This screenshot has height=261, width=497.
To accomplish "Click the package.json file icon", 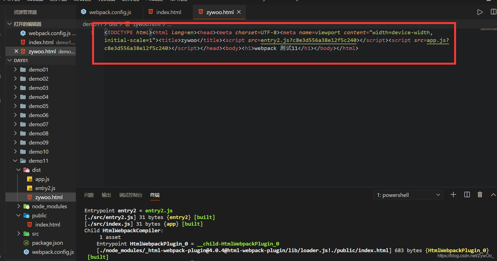I will pyautogui.click(x=26, y=243).
